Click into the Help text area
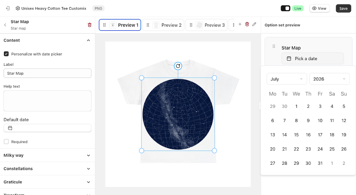This screenshot has height=195, width=356. coord(47,101)
